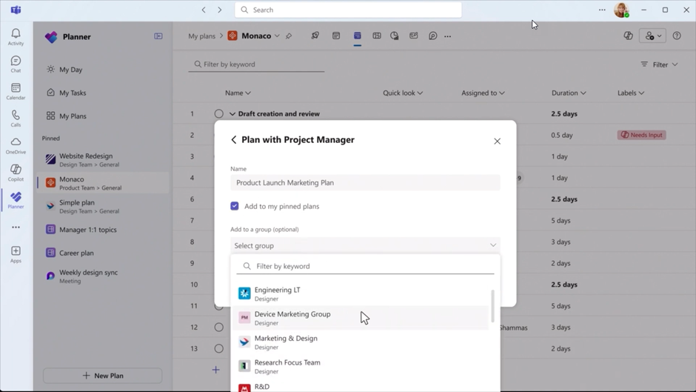Open Copilot in Teams sidebar
The width and height of the screenshot is (696, 392).
(16, 173)
